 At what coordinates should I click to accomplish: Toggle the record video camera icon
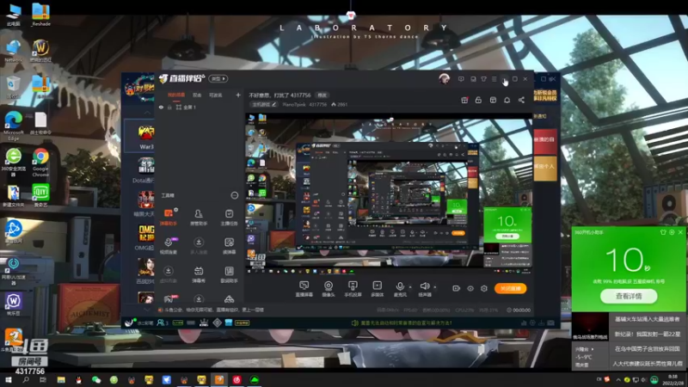(457, 288)
